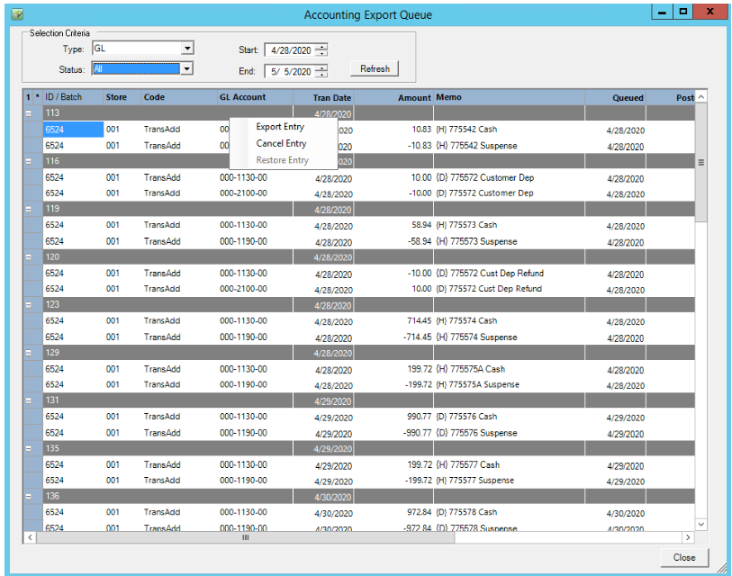Collapse batch group 123
The height and width of the screenshot is (576, 732).
(x=28, y=305)
